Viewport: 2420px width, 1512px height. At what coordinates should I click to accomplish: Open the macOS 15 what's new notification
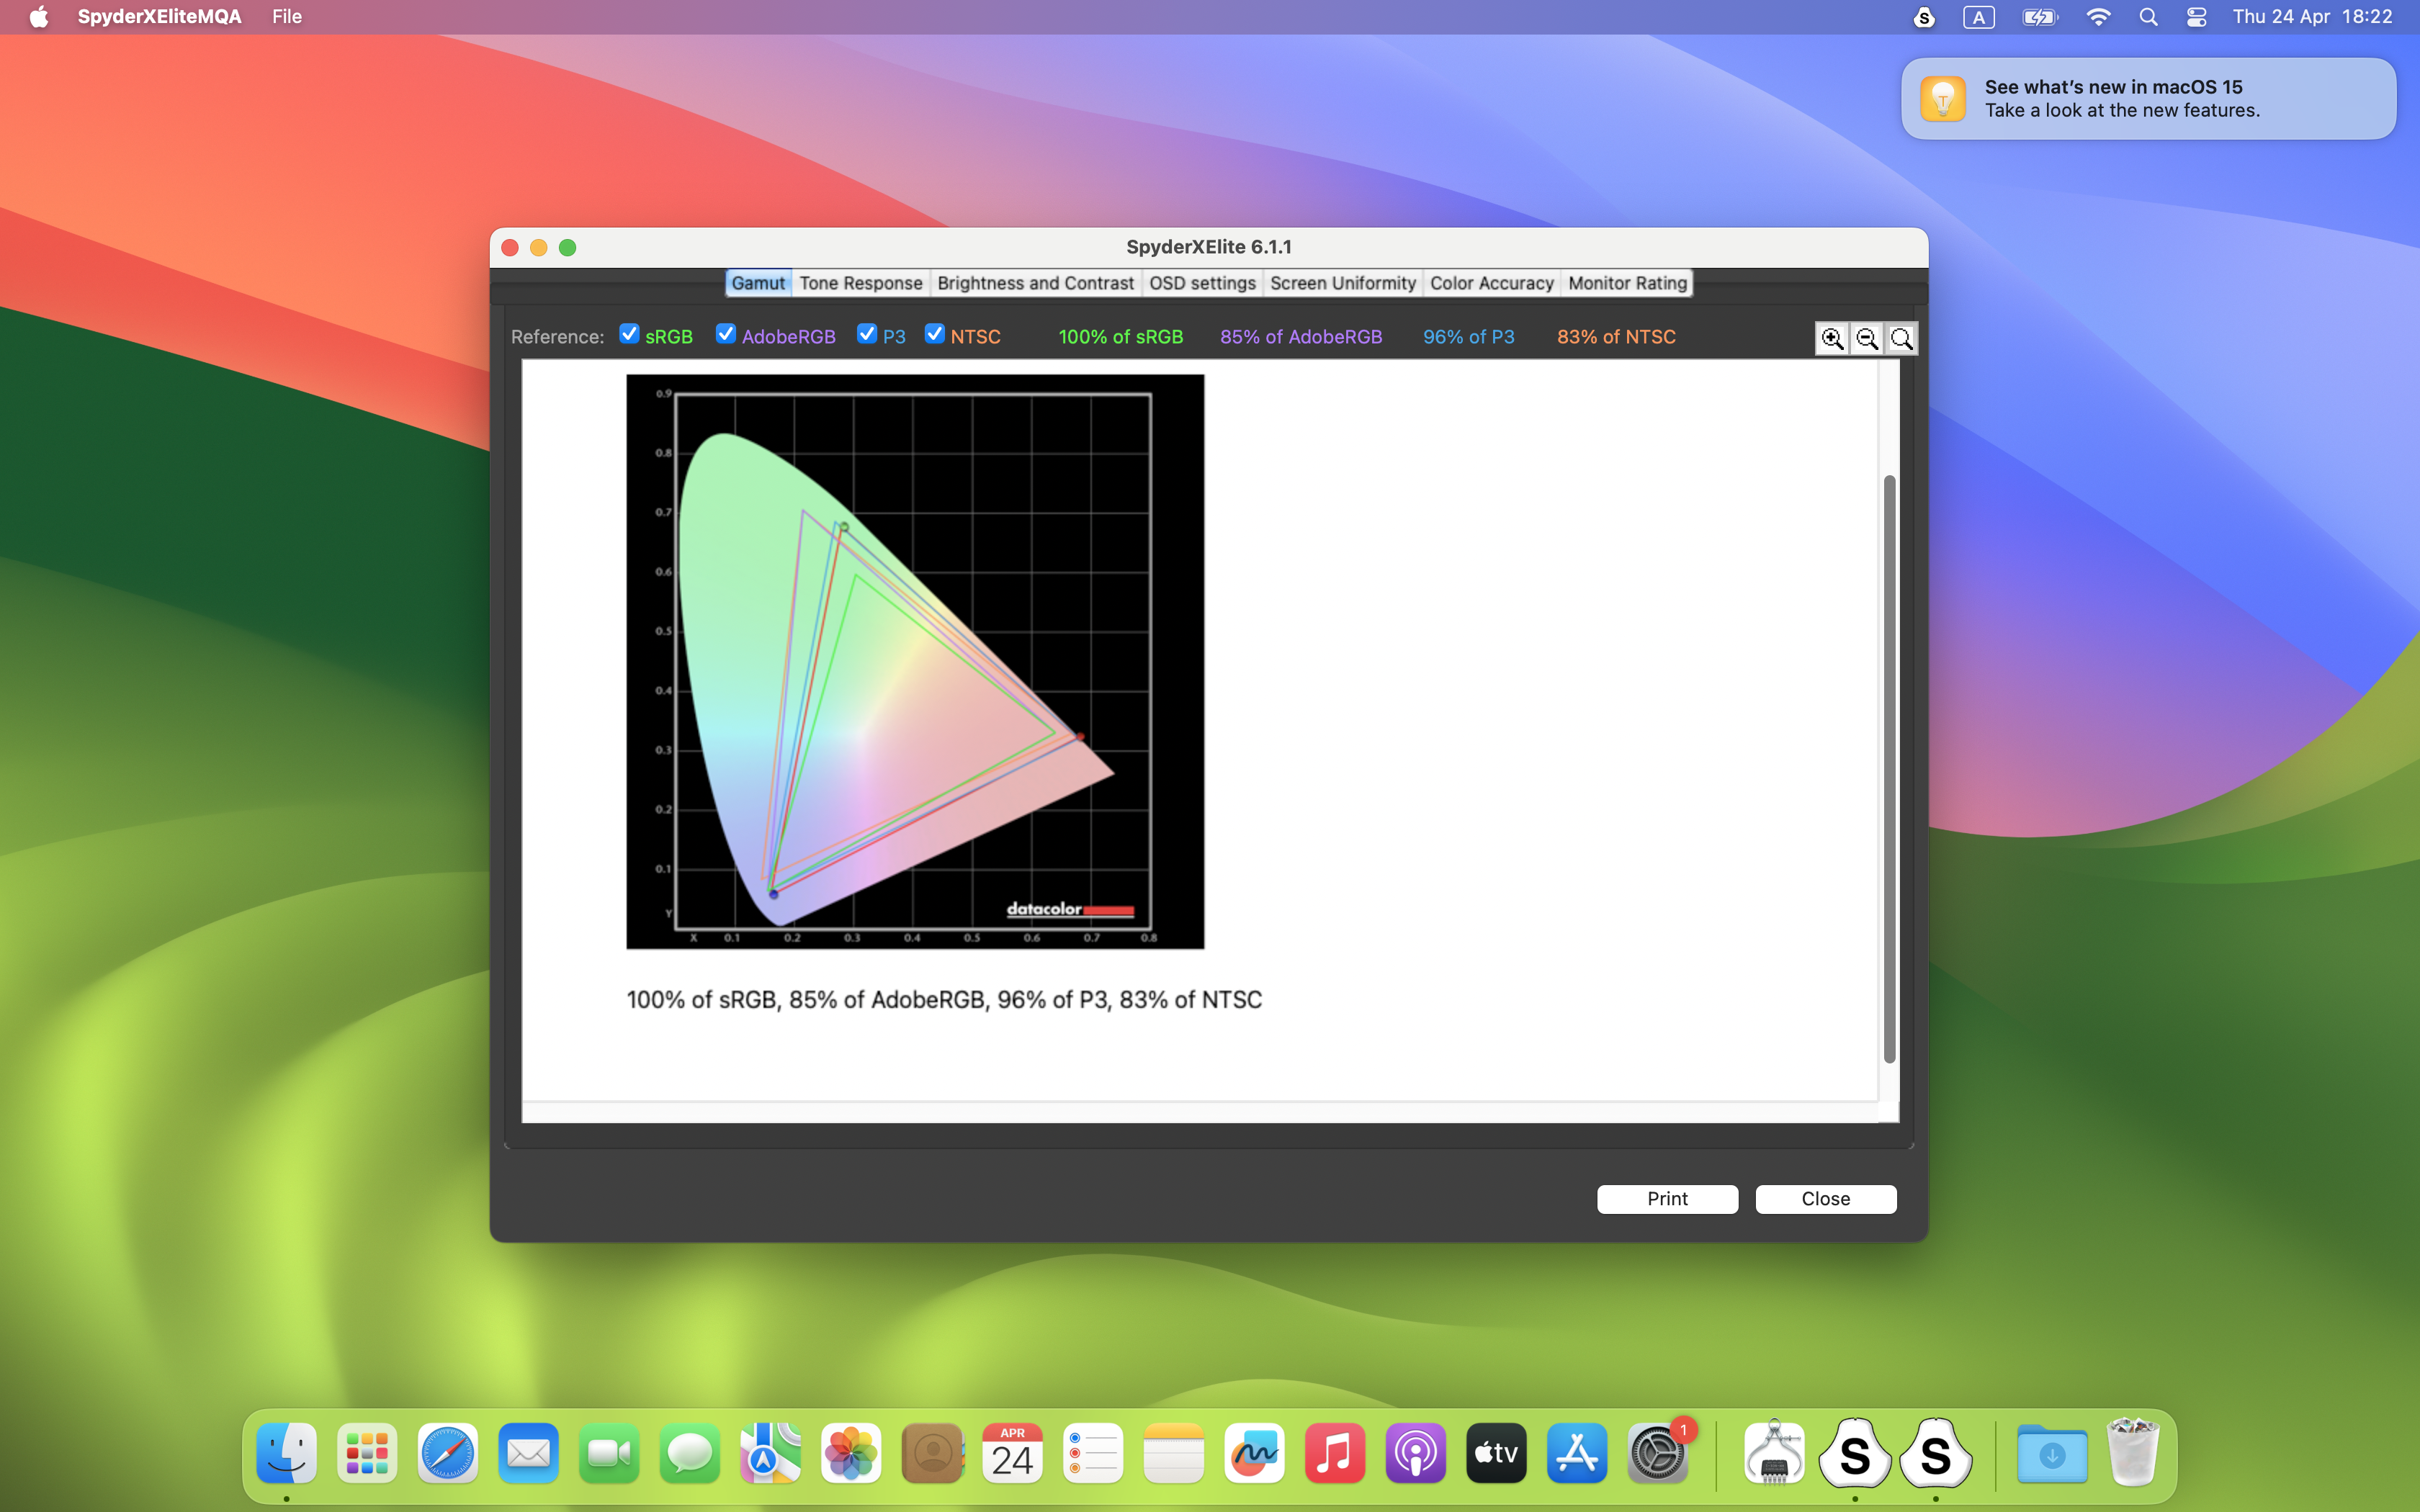(x=2148, y=99)
